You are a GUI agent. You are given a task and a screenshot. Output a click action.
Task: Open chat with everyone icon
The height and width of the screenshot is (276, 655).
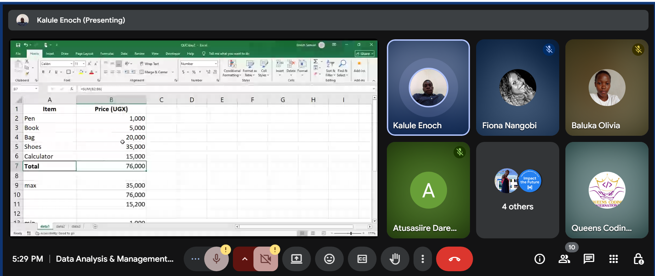[x=589, y=259]
